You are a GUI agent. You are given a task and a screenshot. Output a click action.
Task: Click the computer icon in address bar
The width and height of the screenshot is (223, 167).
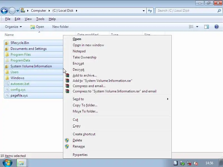[23, 10]
